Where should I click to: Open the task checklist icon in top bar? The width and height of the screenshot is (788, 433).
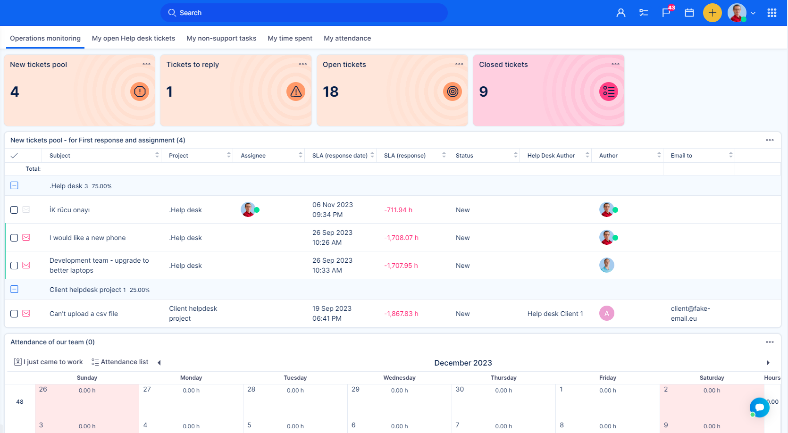point(644,13)
